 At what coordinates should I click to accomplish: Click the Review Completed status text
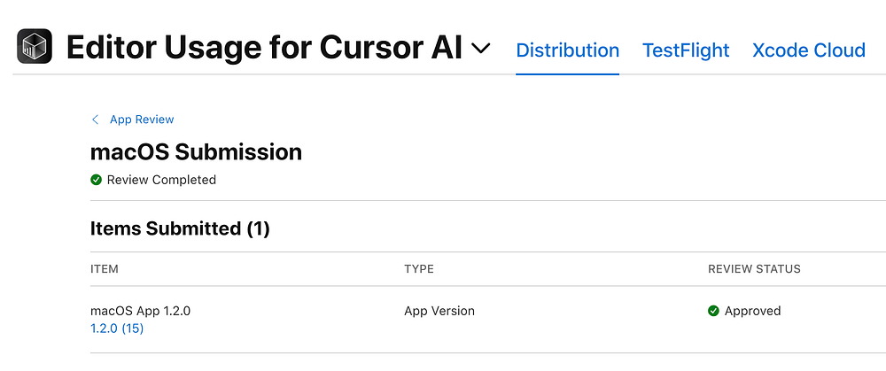(x=161, y=180)
